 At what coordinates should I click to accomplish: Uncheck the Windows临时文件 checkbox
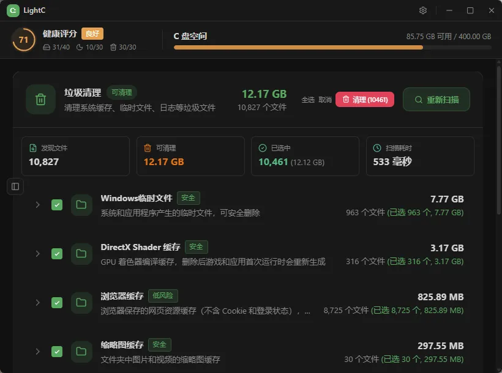tap(57, 205)
